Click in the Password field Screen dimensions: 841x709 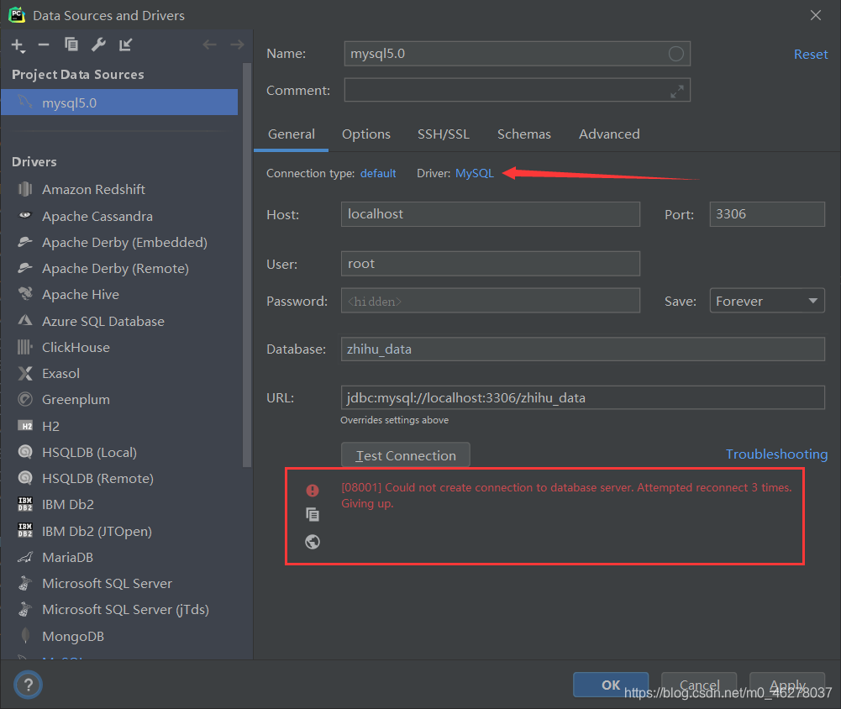[x=490, y=301]
